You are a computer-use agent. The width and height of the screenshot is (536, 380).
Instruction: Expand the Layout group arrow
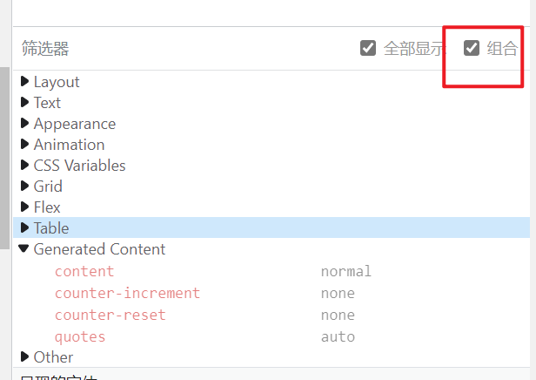(x=25, y=82)
